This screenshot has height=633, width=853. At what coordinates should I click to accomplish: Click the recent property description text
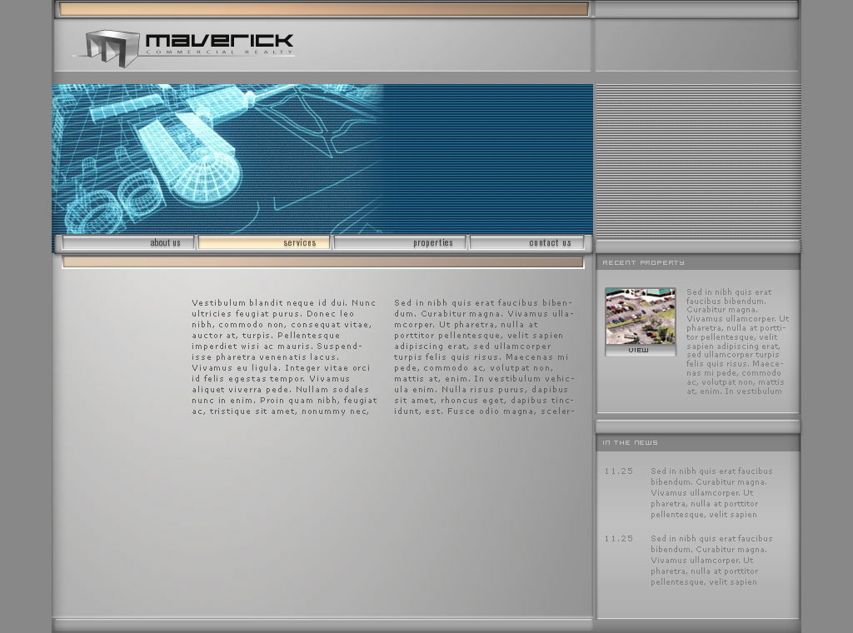[x=736, y=341]
